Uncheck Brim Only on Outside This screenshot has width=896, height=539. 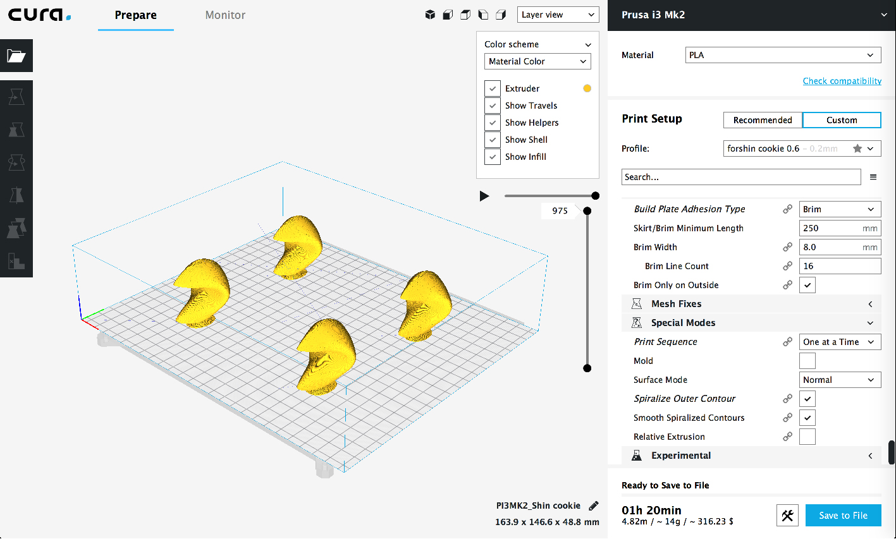(807, 285)
